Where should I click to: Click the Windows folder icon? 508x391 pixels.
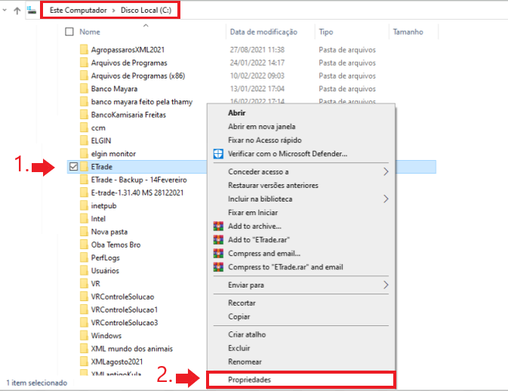(84, 335)
